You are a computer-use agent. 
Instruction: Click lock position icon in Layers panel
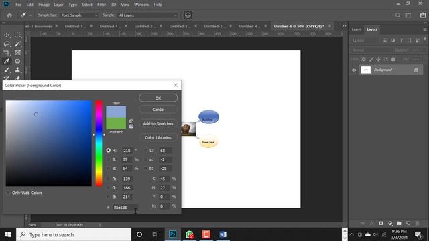(378, 59)
